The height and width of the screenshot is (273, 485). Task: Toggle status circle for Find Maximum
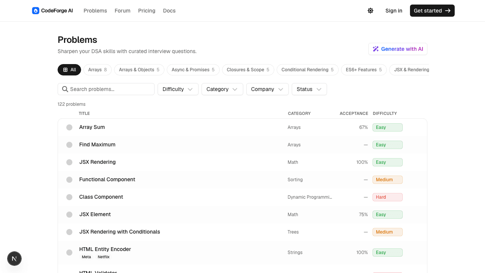pos(69,145)
